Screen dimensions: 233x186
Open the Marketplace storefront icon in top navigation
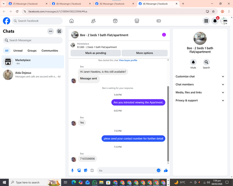(x=137, y=21)
